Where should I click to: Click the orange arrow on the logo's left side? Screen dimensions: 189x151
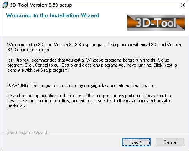click(131, 23)
